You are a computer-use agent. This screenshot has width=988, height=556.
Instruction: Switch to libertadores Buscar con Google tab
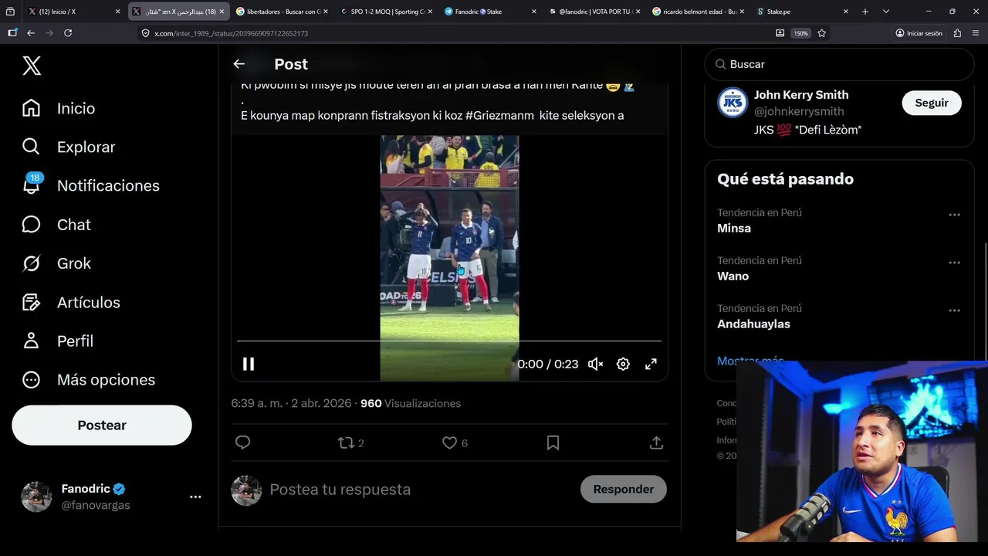282,12
